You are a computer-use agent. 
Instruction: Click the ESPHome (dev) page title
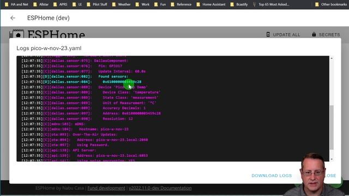pyautogui.click(x=49, y=18)
